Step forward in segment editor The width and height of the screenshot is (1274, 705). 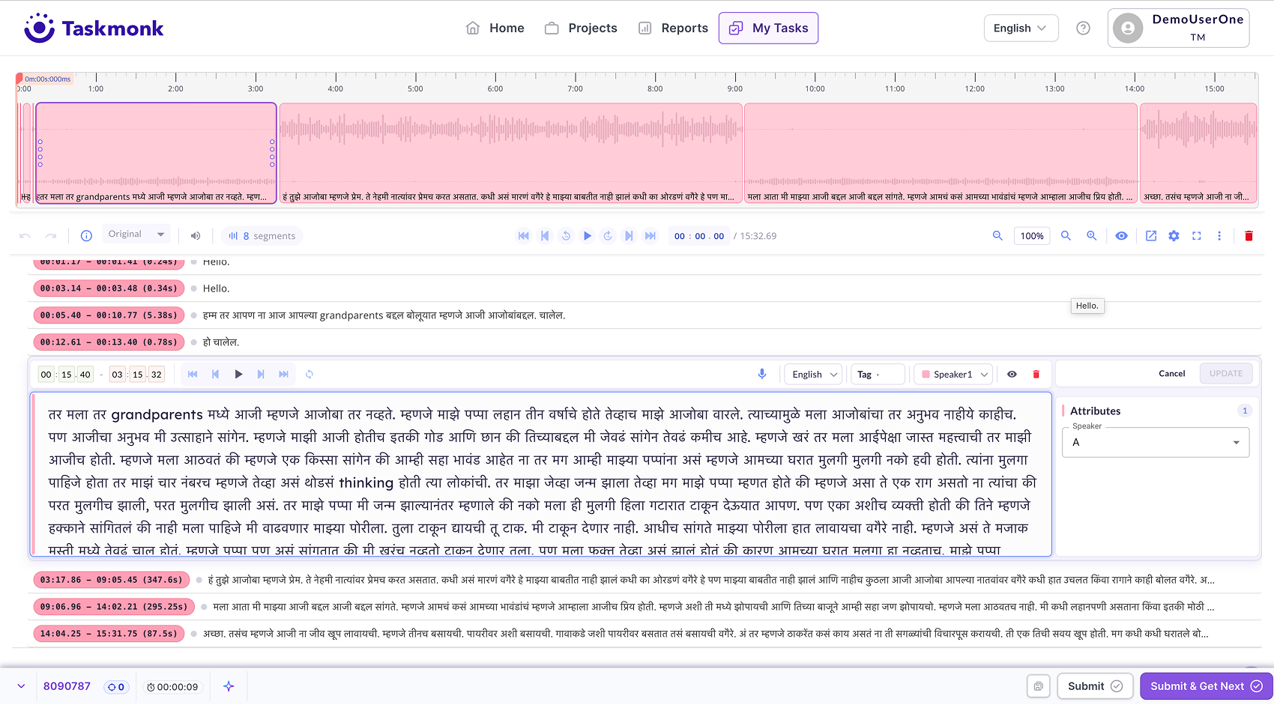[261, 374]
